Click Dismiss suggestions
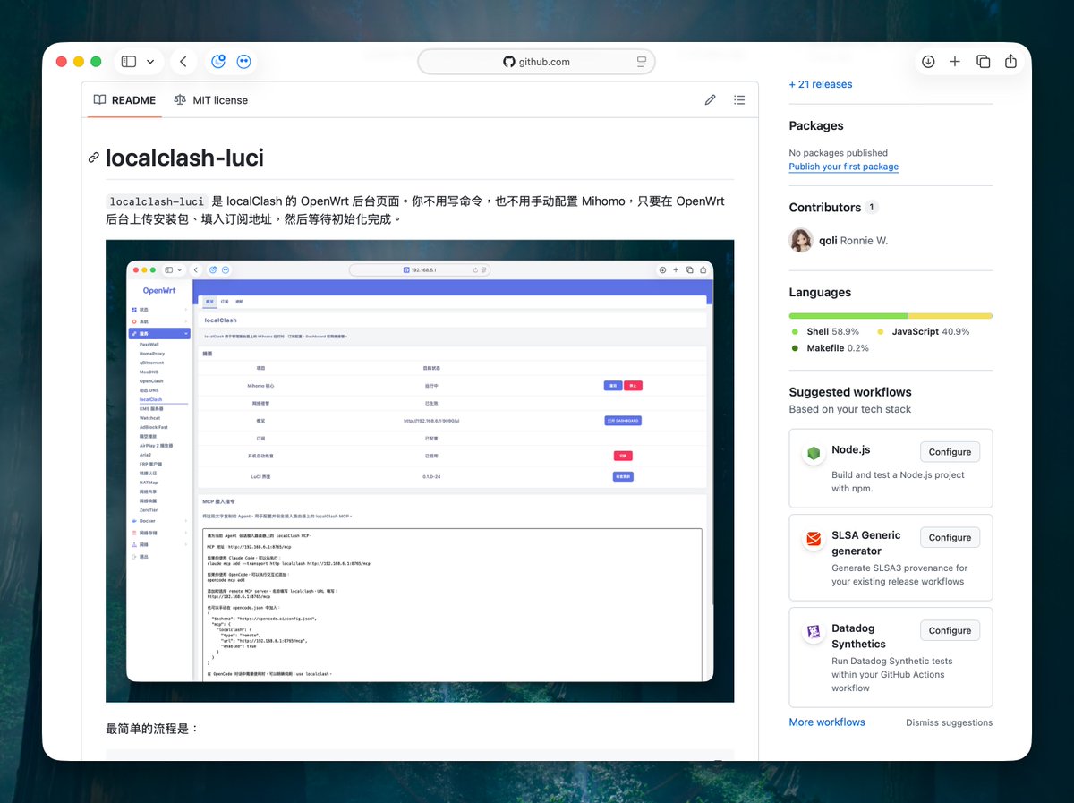The image size is (1074, 803). [949, 722]
